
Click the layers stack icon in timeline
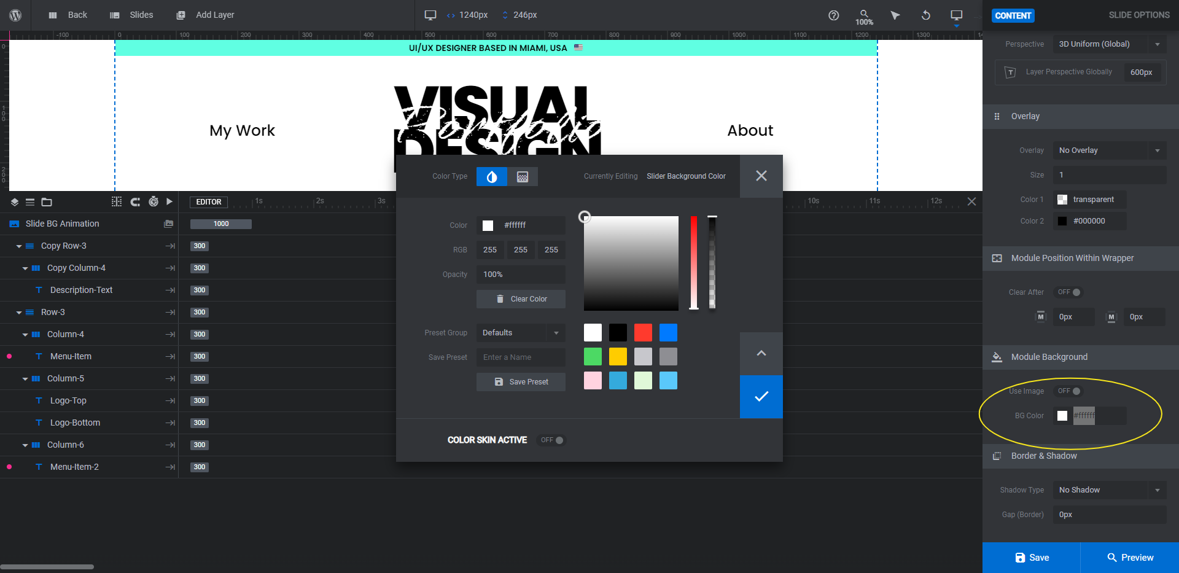coord(14,202)
